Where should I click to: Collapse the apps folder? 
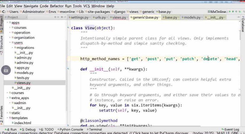pyautogui.click(x=7, y=23)
